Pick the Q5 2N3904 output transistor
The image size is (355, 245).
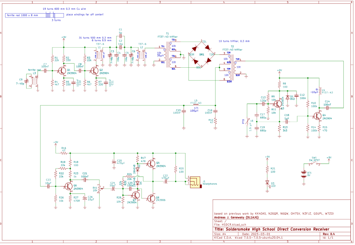point(151,164)
